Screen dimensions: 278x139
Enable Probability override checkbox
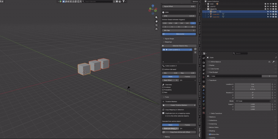click(163, 90)
